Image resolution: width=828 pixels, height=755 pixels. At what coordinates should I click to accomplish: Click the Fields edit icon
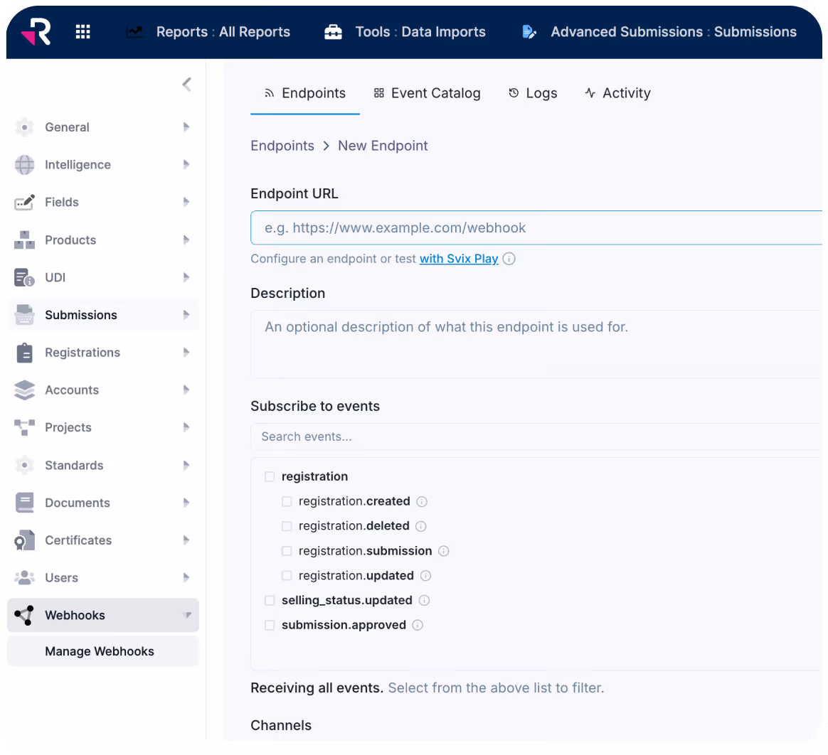point(24,202)
